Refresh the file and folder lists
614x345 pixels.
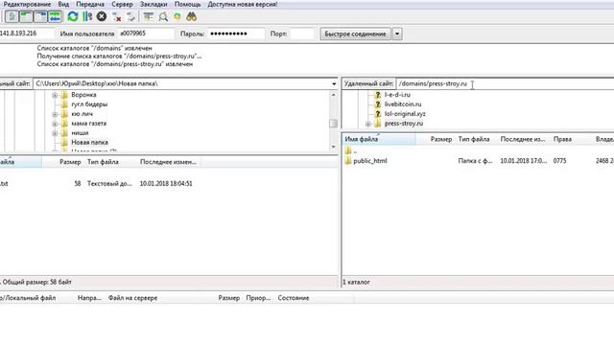point(73,16)
